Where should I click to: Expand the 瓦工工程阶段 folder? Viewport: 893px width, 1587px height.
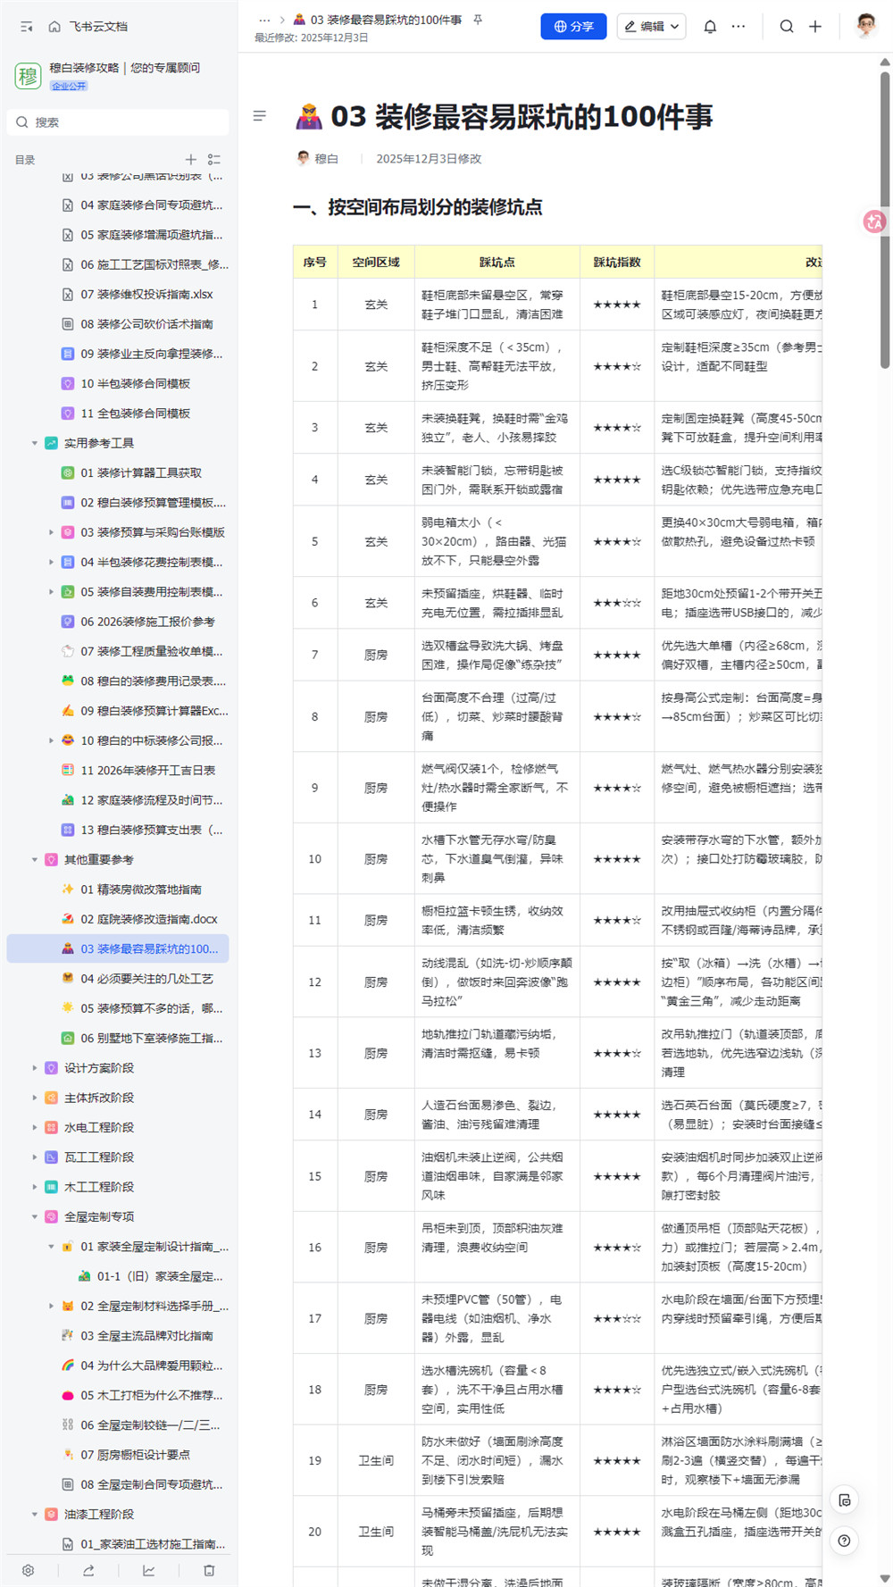click(35, 1157)
